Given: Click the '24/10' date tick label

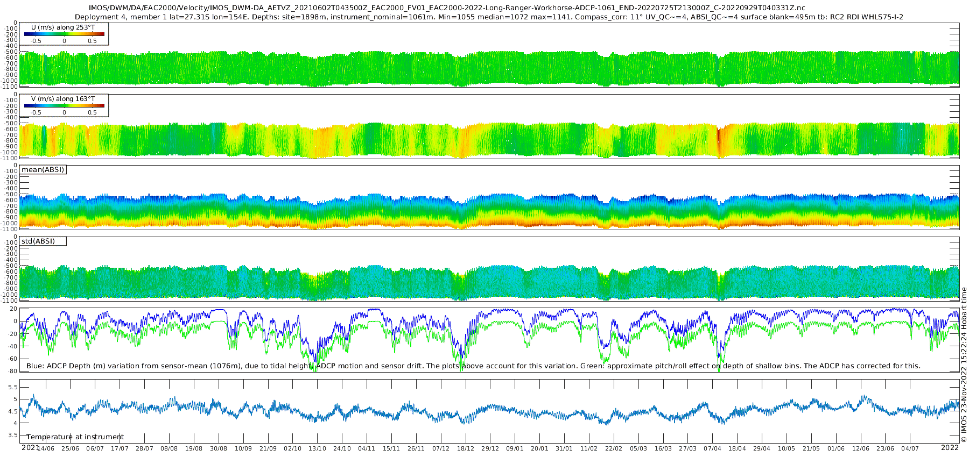Looking at the screenshot, I should click(342, 448).
